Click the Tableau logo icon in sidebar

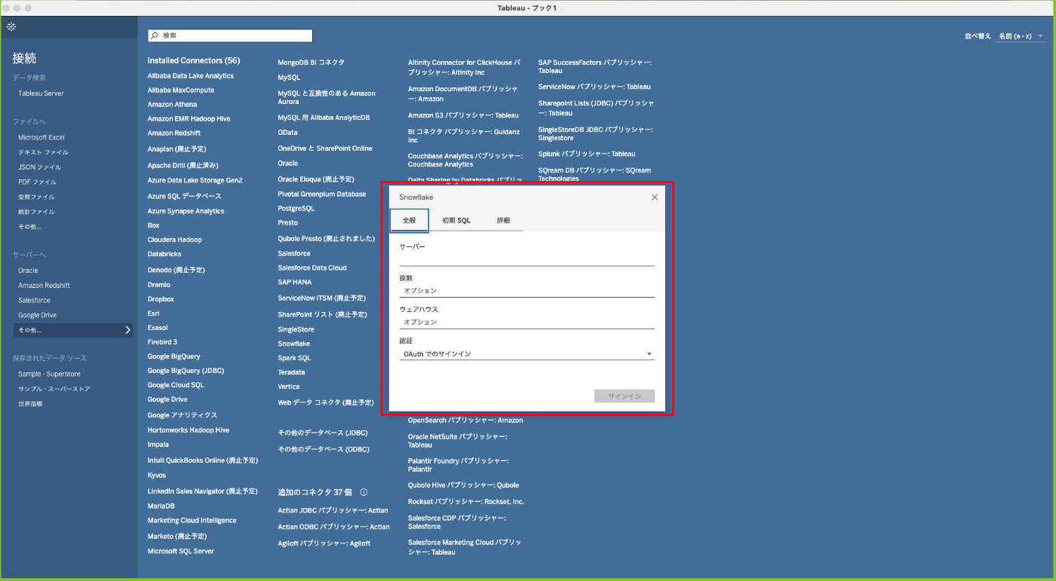pos(11,27)
